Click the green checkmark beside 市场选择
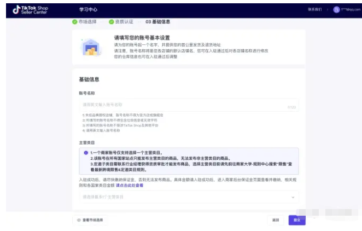Screen dimensions: 362x231 pos(75,21)
